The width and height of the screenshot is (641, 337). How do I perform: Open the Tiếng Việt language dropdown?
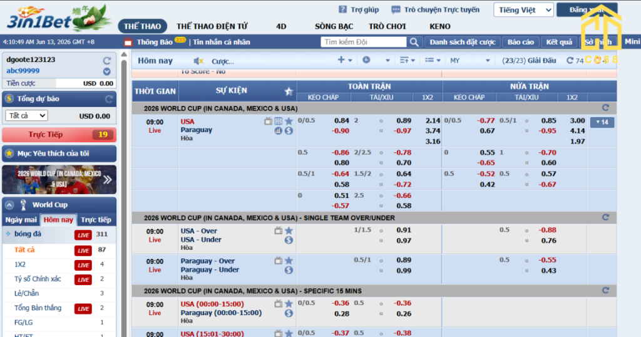pyautogui.click(x=523, y=10)
